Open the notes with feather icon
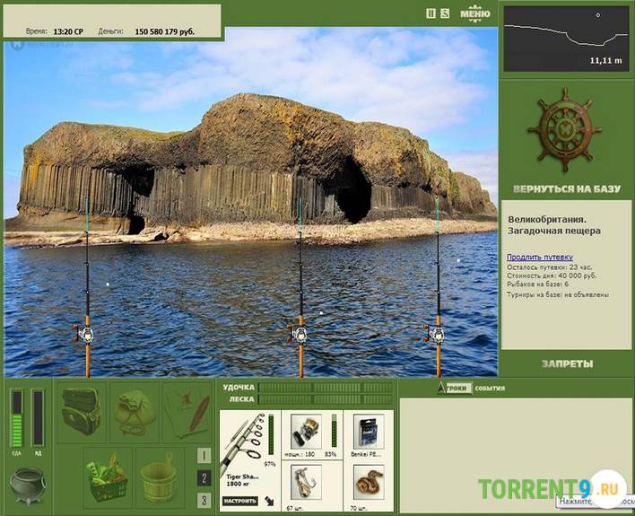Image resolution: width=635 pixels, height=516 pixels. (x=187, y=411)
